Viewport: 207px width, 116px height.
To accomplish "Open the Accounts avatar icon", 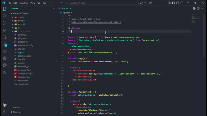I will click(x=5, y=105).
